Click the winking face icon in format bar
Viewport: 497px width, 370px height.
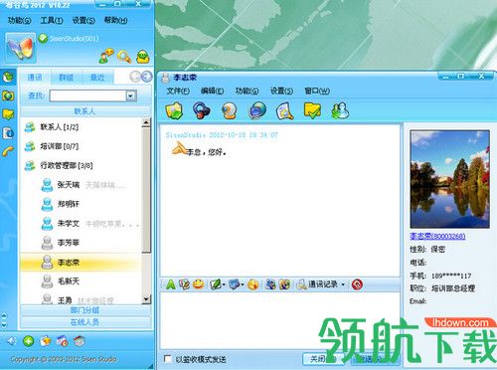point(253,284)
